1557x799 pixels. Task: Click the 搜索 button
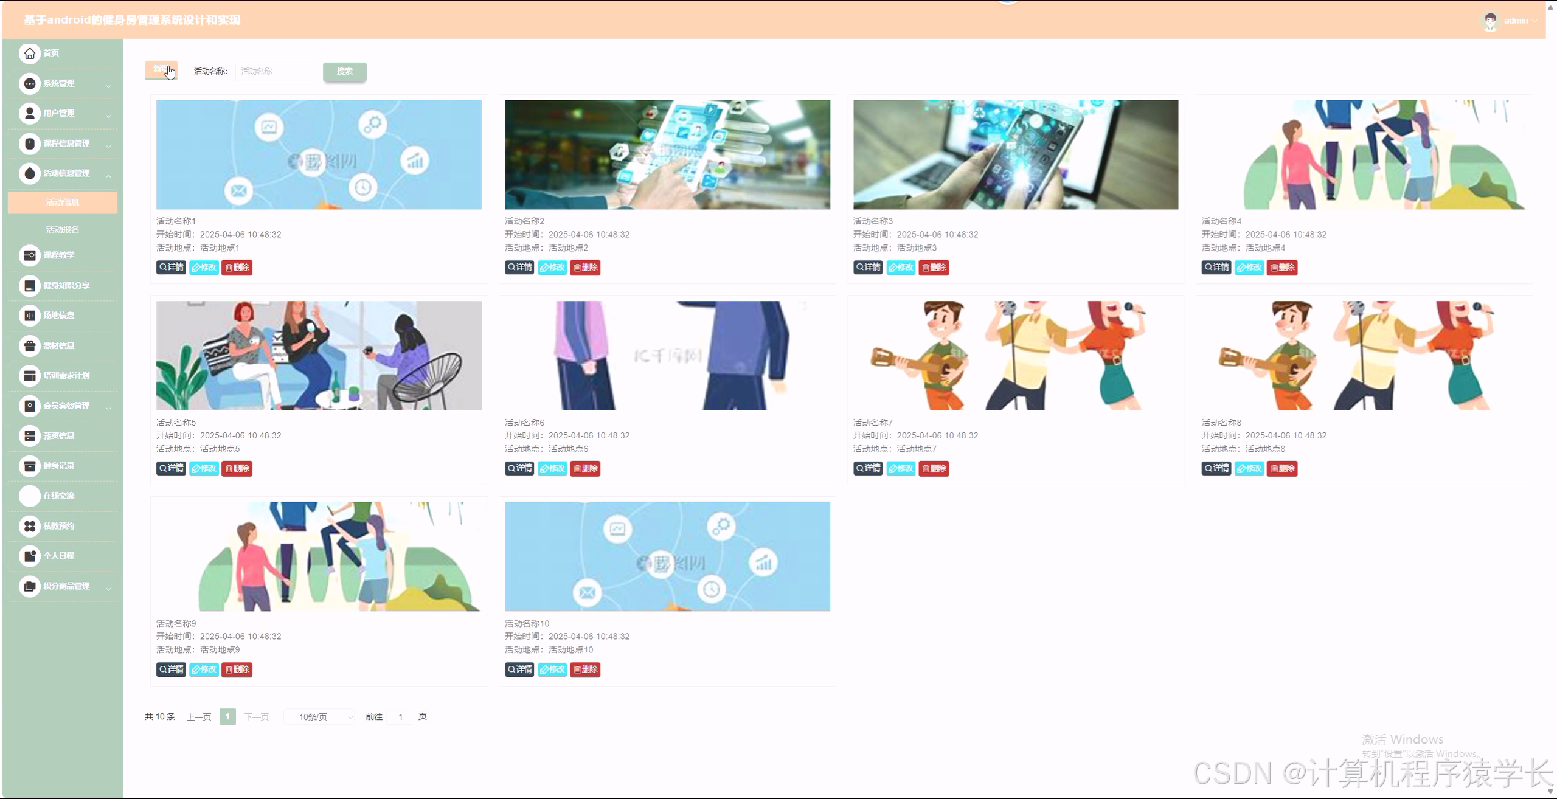(344, 72)
